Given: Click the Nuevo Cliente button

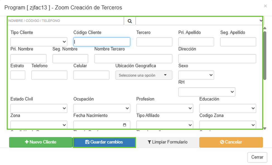Looking at the screenshot, I should click(41, 142).
